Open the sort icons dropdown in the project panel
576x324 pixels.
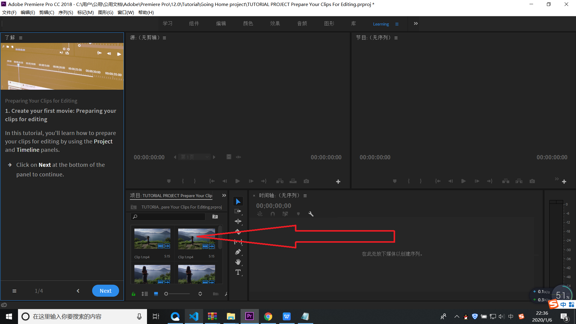[200, 294]
